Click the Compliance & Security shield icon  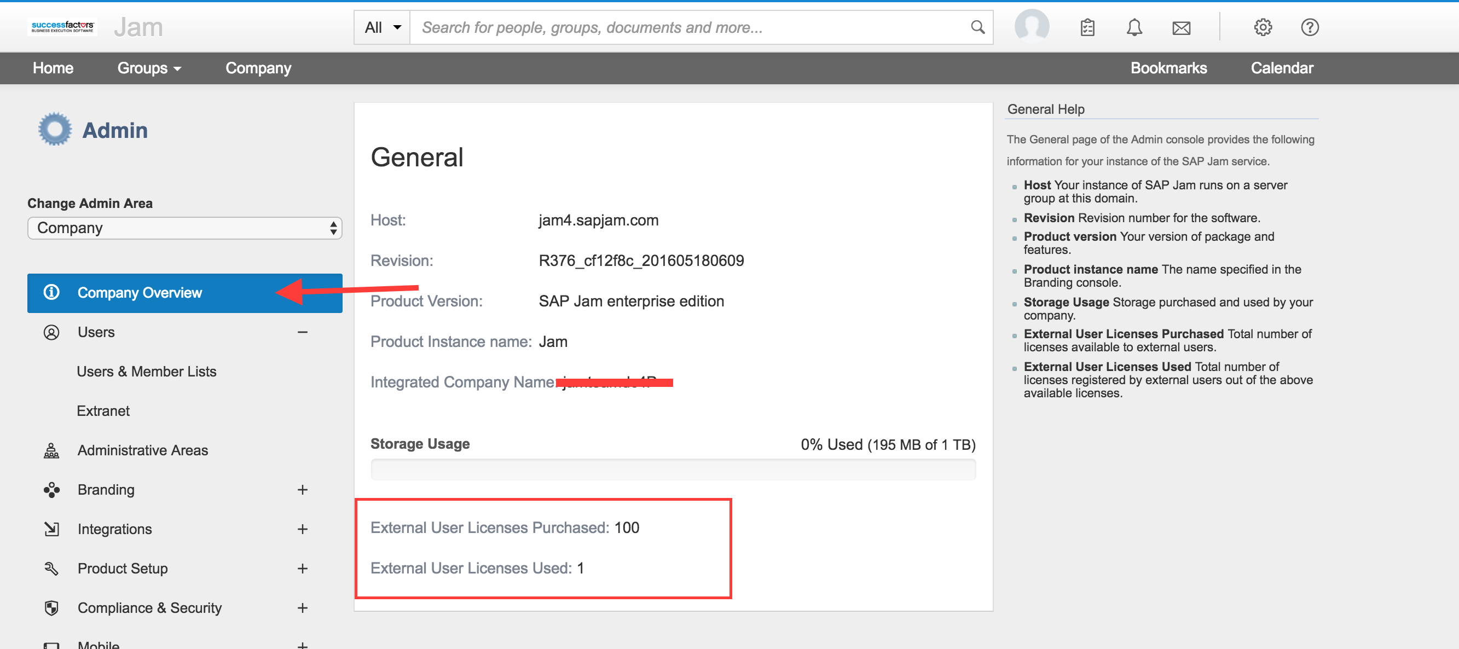[x=51, y=607]
